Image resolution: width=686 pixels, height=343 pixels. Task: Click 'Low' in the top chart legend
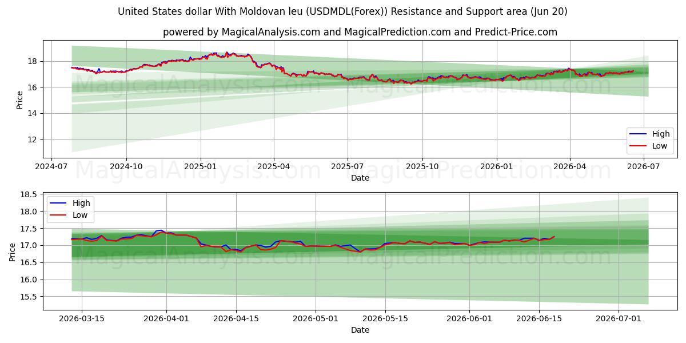[x=659, y=146]
